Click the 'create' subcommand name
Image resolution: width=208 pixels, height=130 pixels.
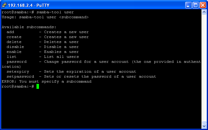14,37
